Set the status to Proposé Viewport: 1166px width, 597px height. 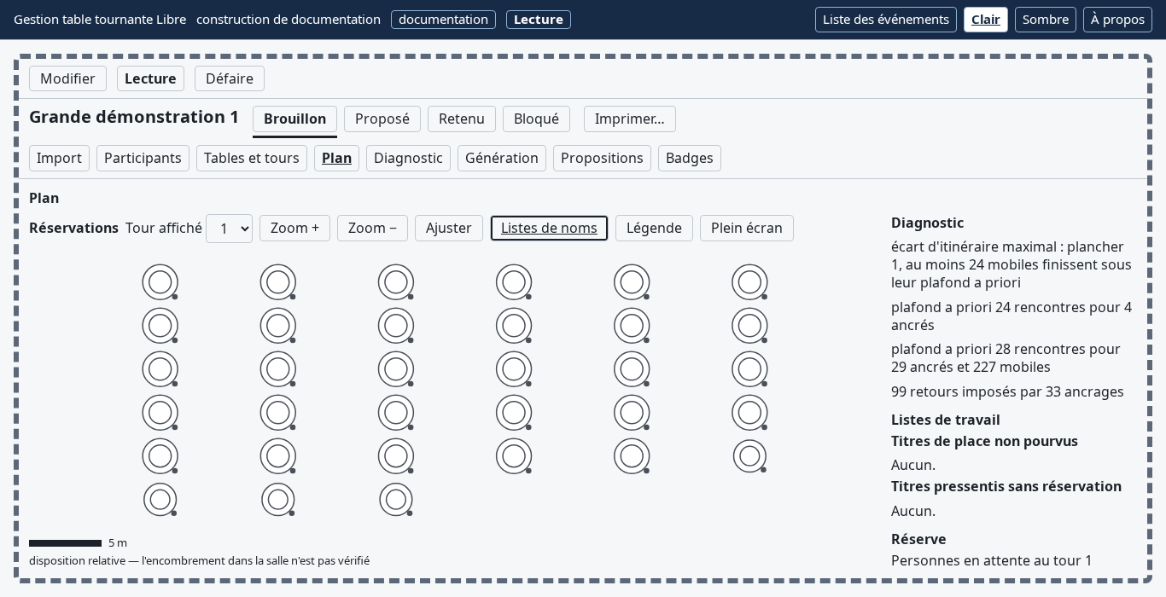(382, 119)
